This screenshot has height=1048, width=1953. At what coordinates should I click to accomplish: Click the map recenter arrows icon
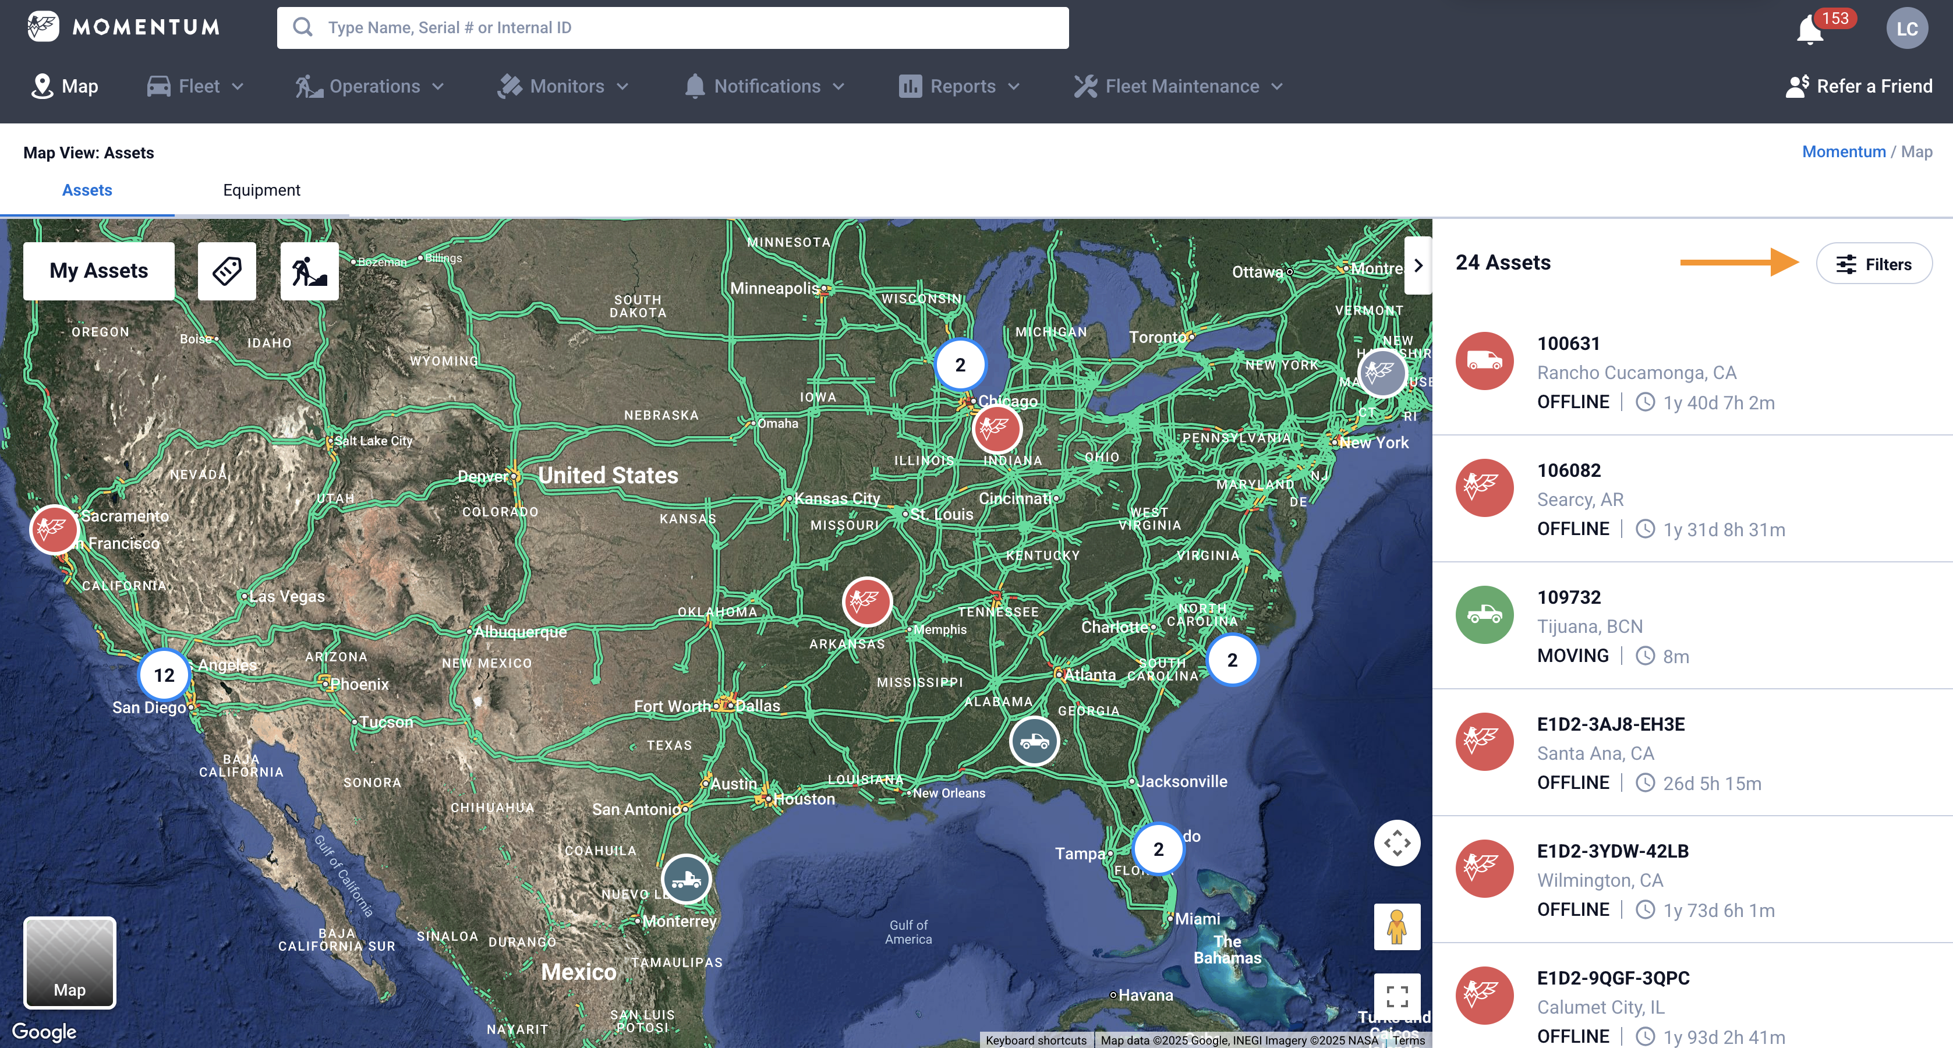pos(1396,842)
